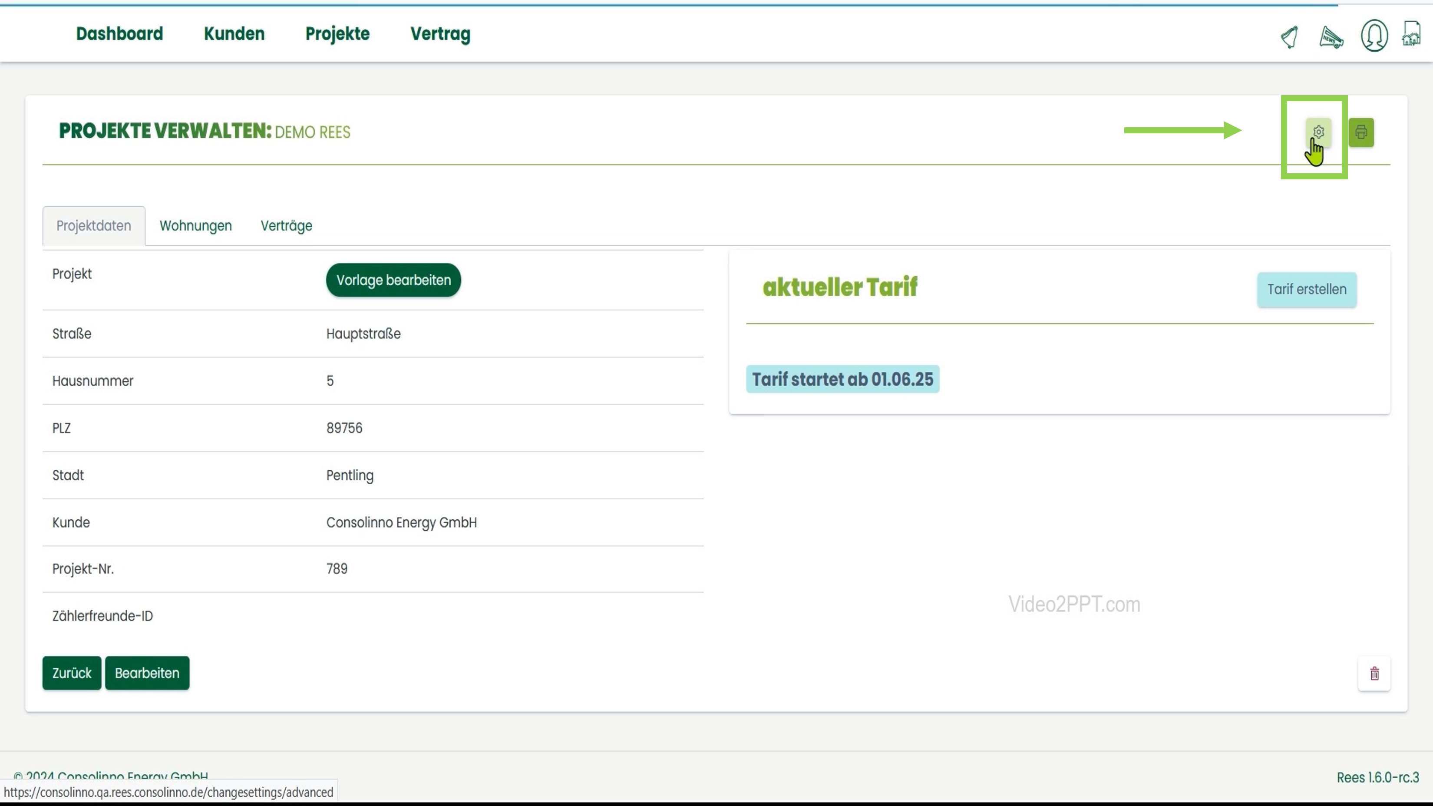Click the Tarif startet ab 01.06.25 badge

(x=842, y=380)
